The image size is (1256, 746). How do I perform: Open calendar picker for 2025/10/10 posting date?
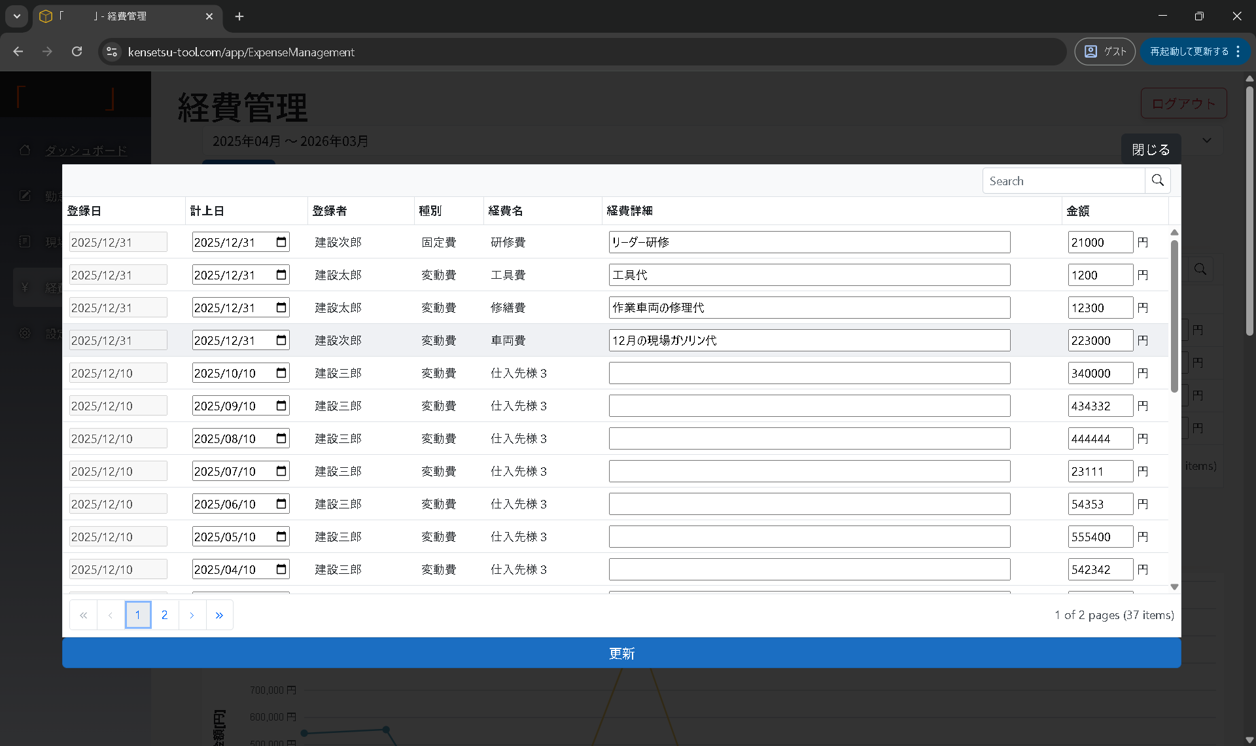pos(281,373)
